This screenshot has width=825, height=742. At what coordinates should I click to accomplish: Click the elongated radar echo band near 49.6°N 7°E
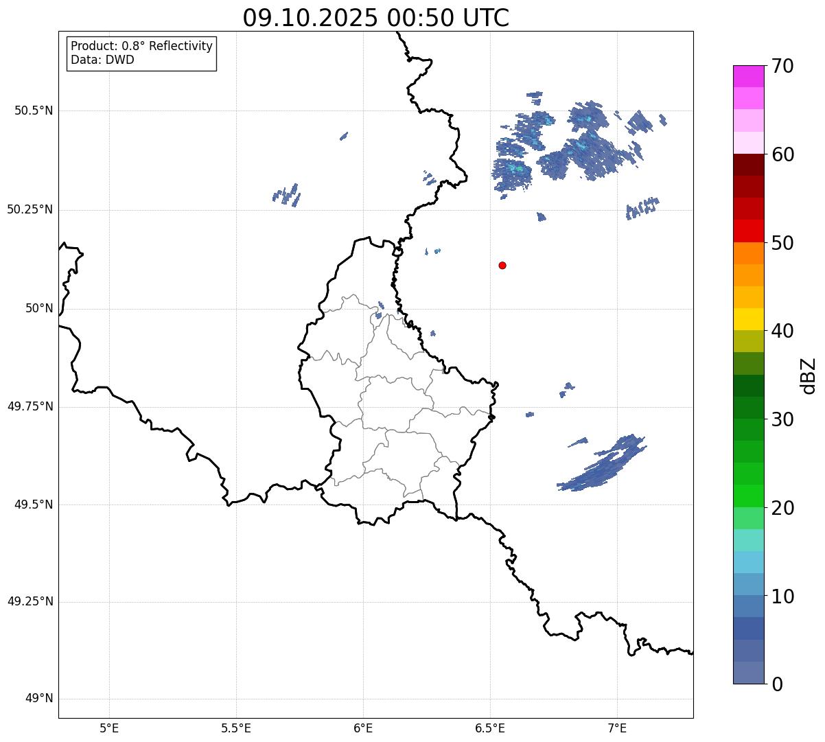603,463
